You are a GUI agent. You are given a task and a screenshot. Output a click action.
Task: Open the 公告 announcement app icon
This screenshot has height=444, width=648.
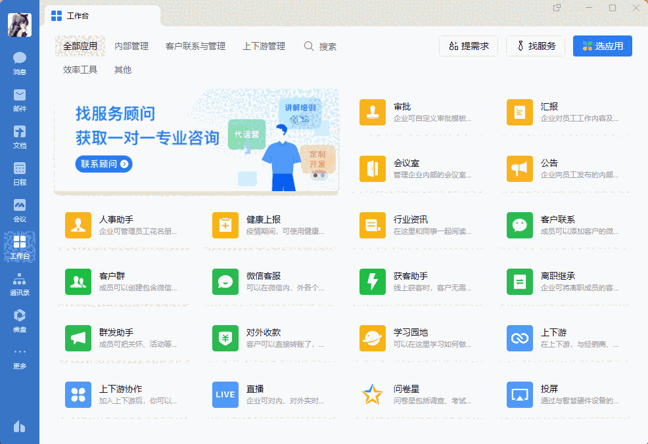[520, 169]
